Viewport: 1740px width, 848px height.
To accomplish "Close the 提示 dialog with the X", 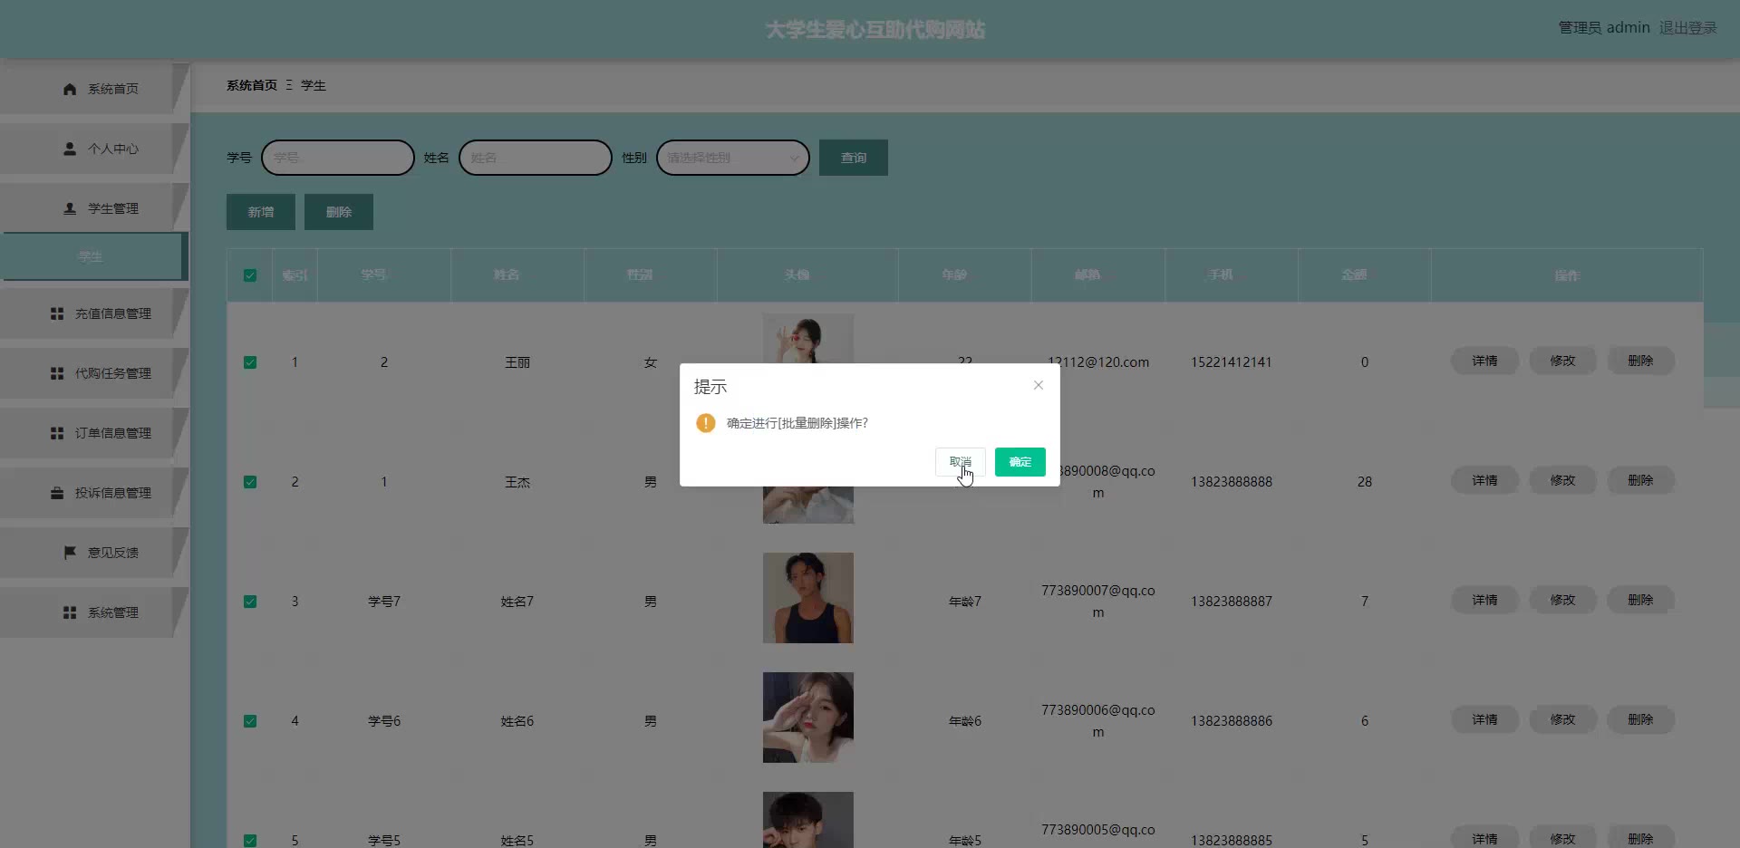I will coord(1039,385).
